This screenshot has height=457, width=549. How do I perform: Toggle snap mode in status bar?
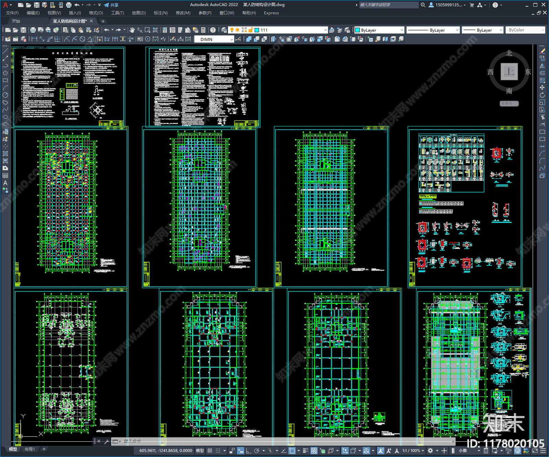pos(218,450)
